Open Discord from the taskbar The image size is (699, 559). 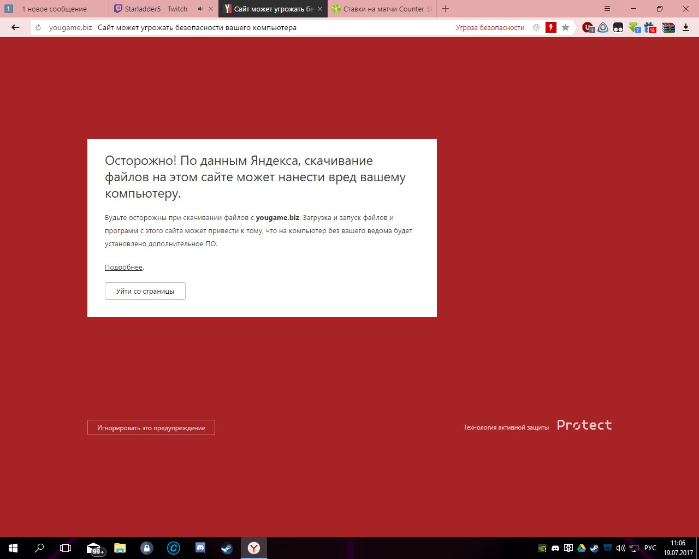click(200, 548)
